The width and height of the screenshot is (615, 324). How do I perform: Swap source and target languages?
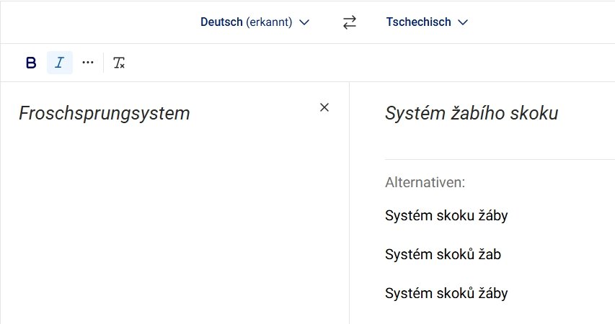pos(350,22)
